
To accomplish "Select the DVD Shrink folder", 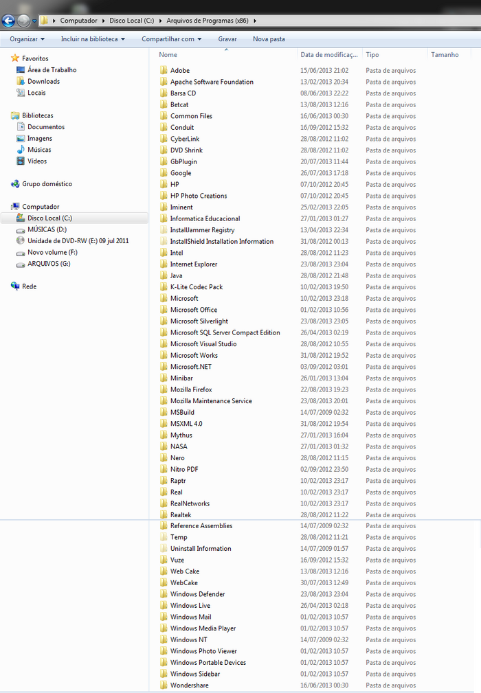I will [186, 150].
